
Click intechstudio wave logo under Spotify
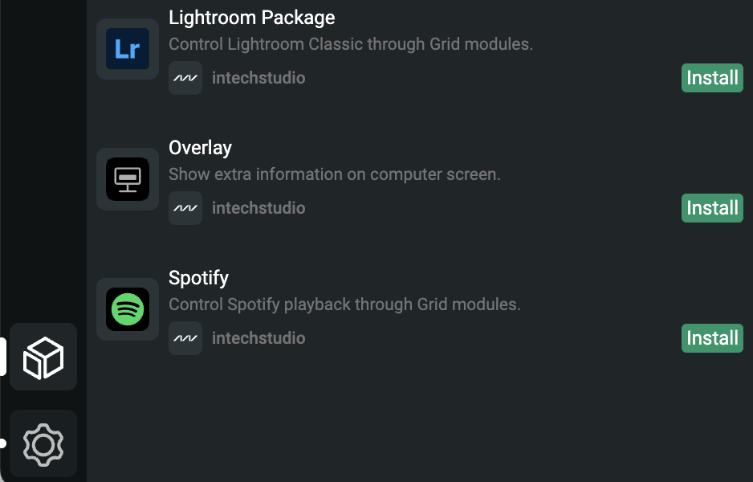185,338
